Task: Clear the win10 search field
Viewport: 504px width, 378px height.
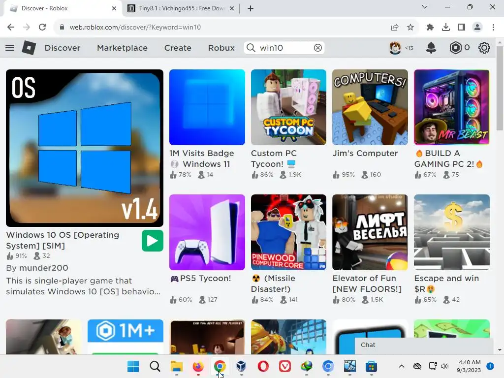Action: (x=317, y=48)
